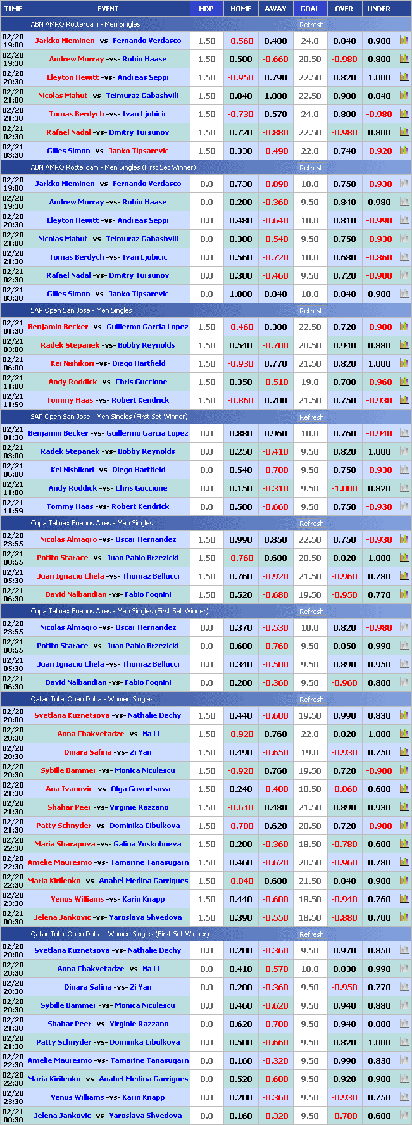Refresh Copa Telmex Buenos Aires First Set Winner section

(x=311, y=612)
